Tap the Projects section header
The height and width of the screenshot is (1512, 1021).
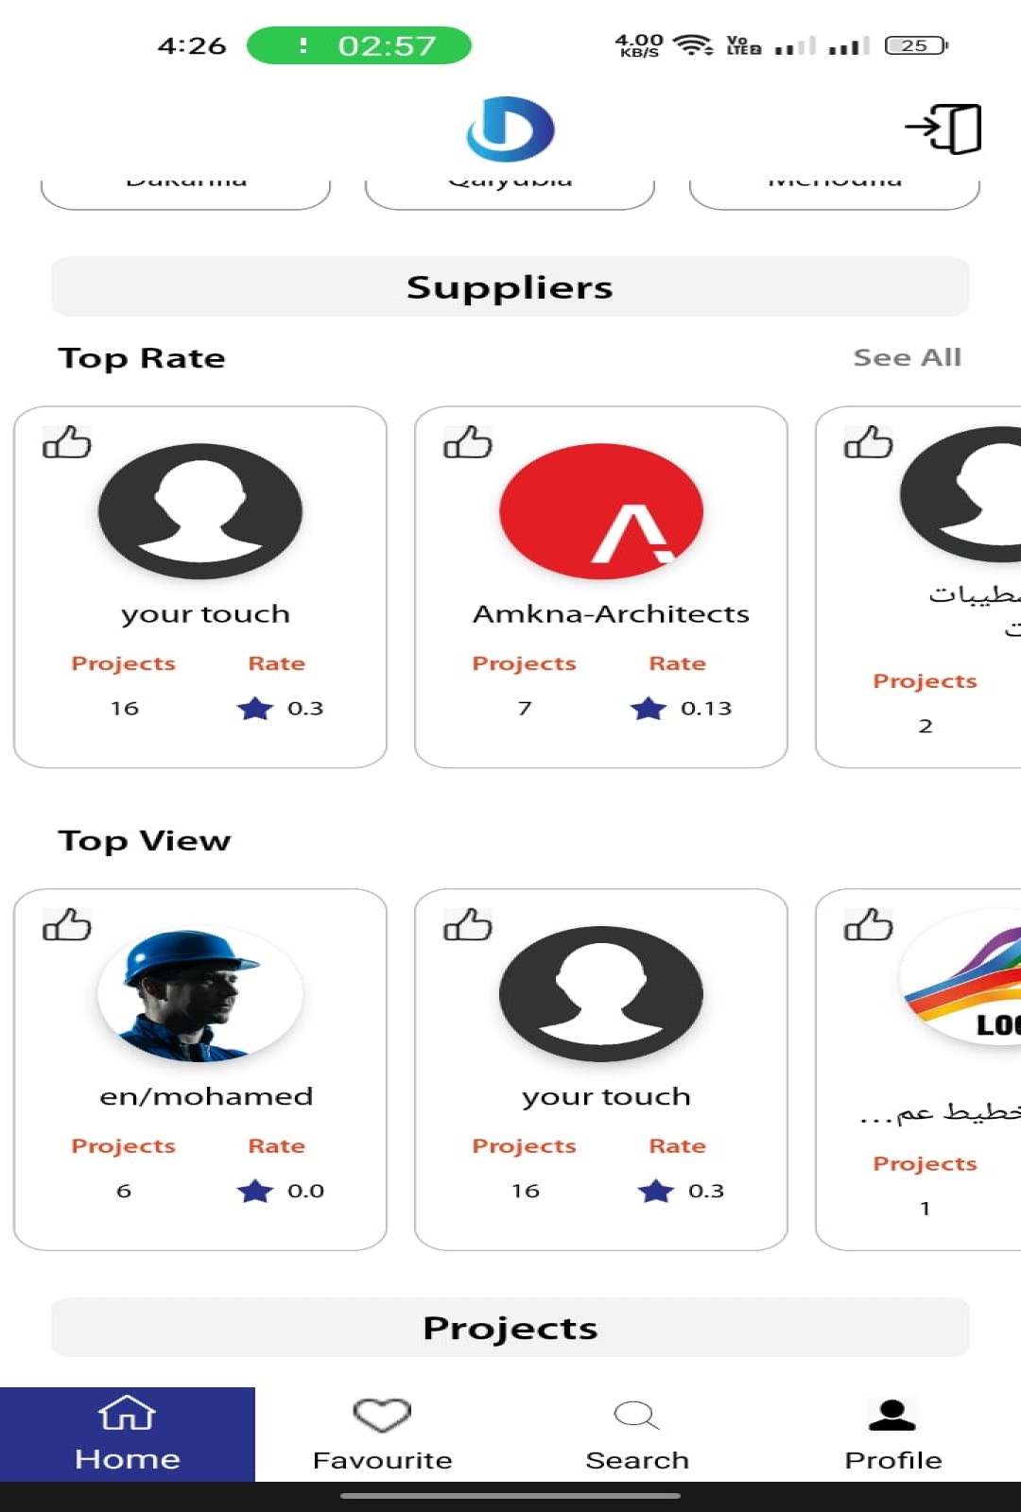510,1328
